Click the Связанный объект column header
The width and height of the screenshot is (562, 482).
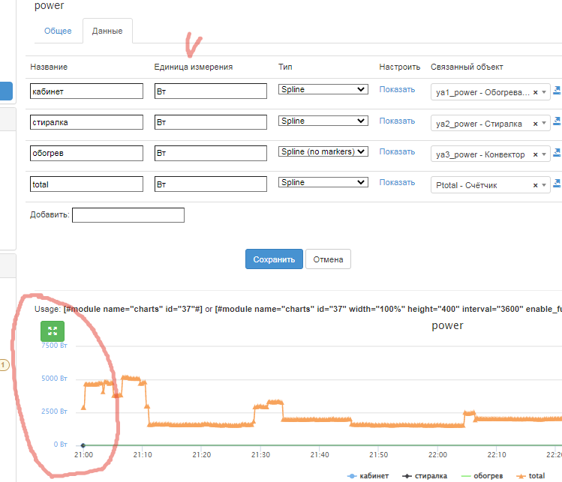(x=467, y=67)
